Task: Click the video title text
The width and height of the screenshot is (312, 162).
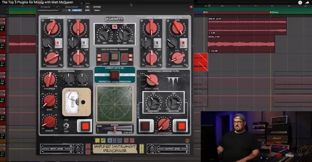Action: tap(37, 2)
